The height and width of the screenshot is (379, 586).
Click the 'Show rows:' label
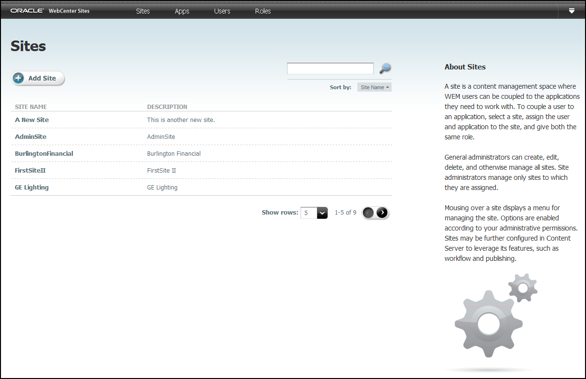280,212
